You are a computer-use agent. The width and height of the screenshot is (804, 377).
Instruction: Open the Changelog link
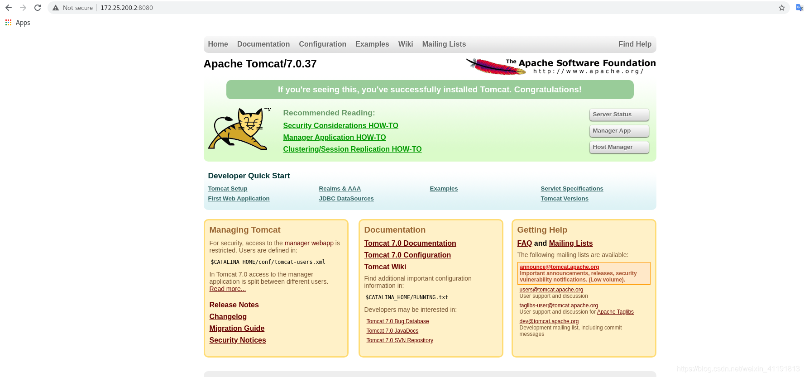point(228,316)
